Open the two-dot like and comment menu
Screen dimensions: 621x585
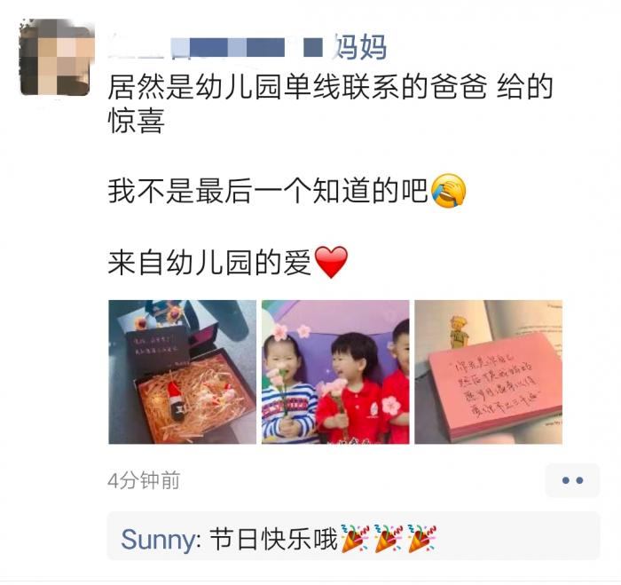coord(572,480)
